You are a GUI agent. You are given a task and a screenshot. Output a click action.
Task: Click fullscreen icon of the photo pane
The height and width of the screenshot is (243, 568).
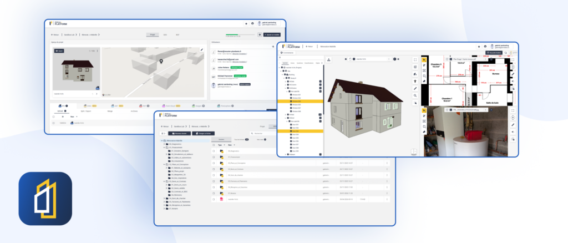point(513,110)
